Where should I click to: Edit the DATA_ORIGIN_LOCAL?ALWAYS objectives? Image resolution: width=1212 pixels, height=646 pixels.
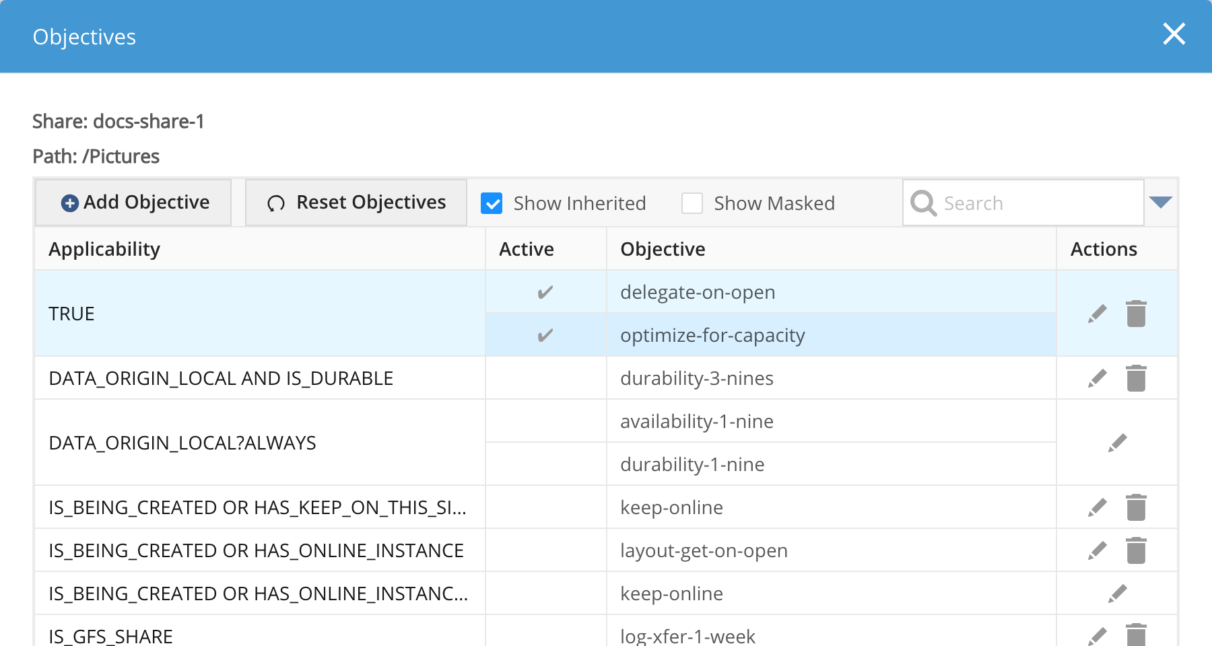click(1117, 443)
